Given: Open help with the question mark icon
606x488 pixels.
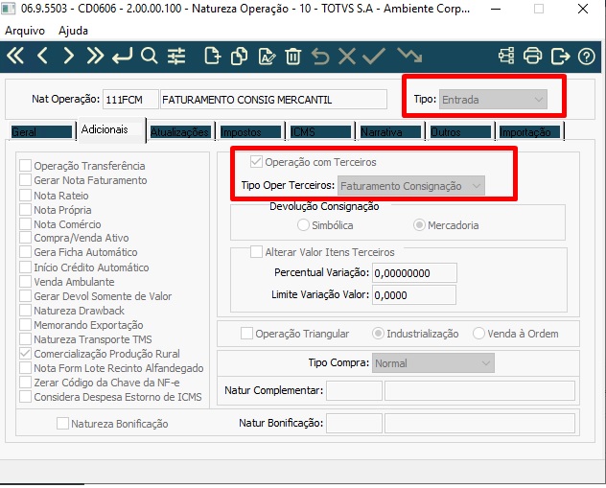Looking at the screenshot, I should coord(586,57).
